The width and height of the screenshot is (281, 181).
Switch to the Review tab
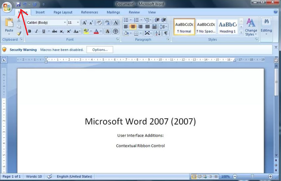click(134, 12)
